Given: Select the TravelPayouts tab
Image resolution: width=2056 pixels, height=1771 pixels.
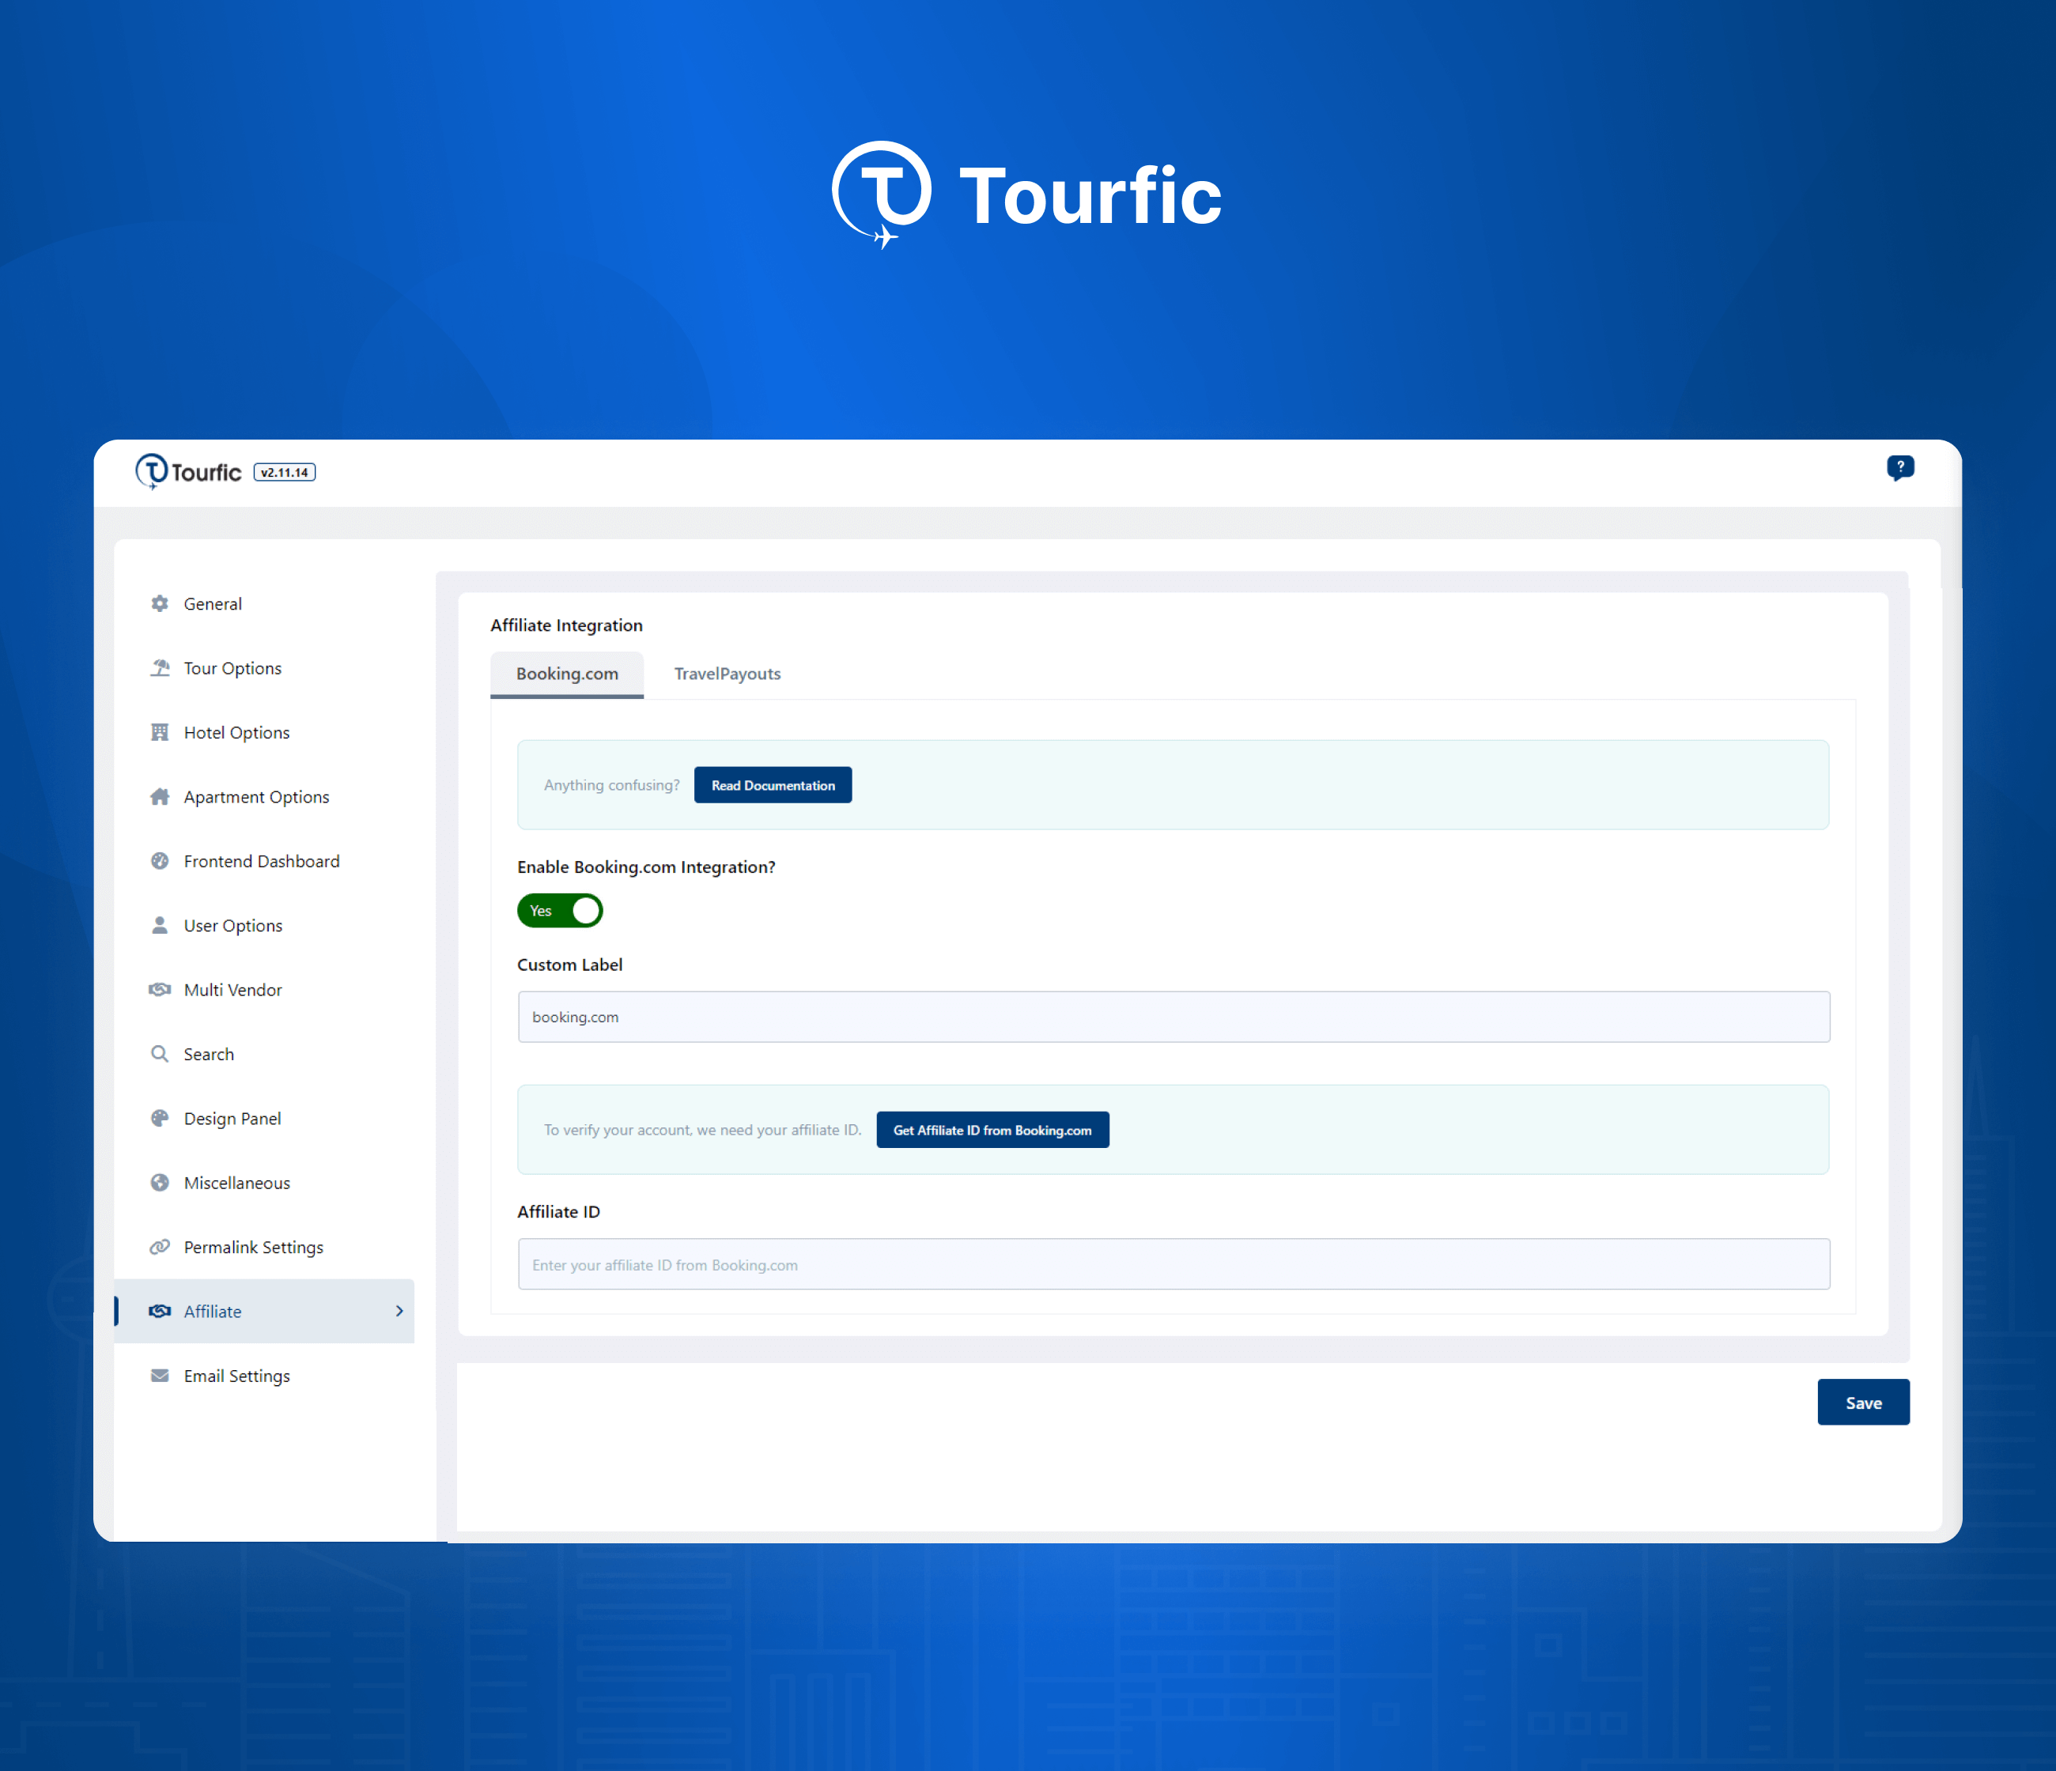Looking at the screenshot, I should (728, 673).
